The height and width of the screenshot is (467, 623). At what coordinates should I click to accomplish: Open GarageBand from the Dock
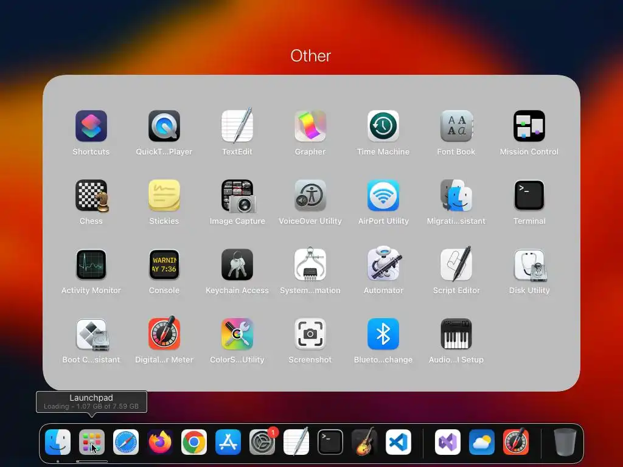(364, 441)
